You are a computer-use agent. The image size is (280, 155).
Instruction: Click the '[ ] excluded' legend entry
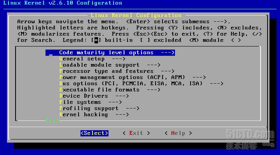pos(161,40)
